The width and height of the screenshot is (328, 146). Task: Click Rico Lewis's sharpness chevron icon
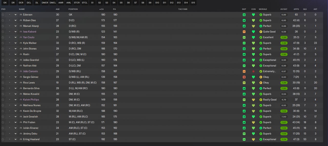coord(244,83)
